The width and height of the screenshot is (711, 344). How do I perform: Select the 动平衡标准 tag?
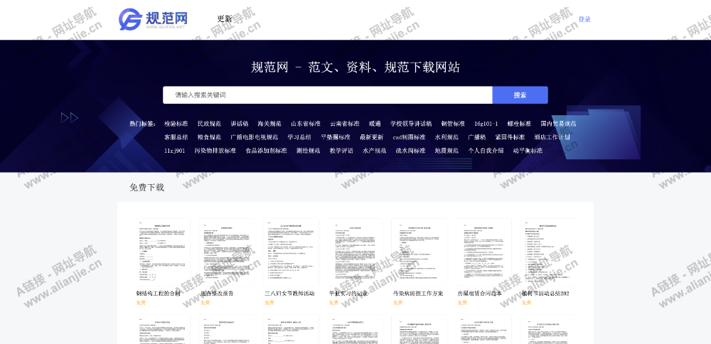528,151
